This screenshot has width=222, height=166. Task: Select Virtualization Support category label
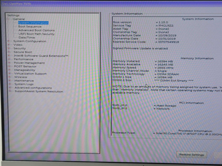click(x=30, y=74)
